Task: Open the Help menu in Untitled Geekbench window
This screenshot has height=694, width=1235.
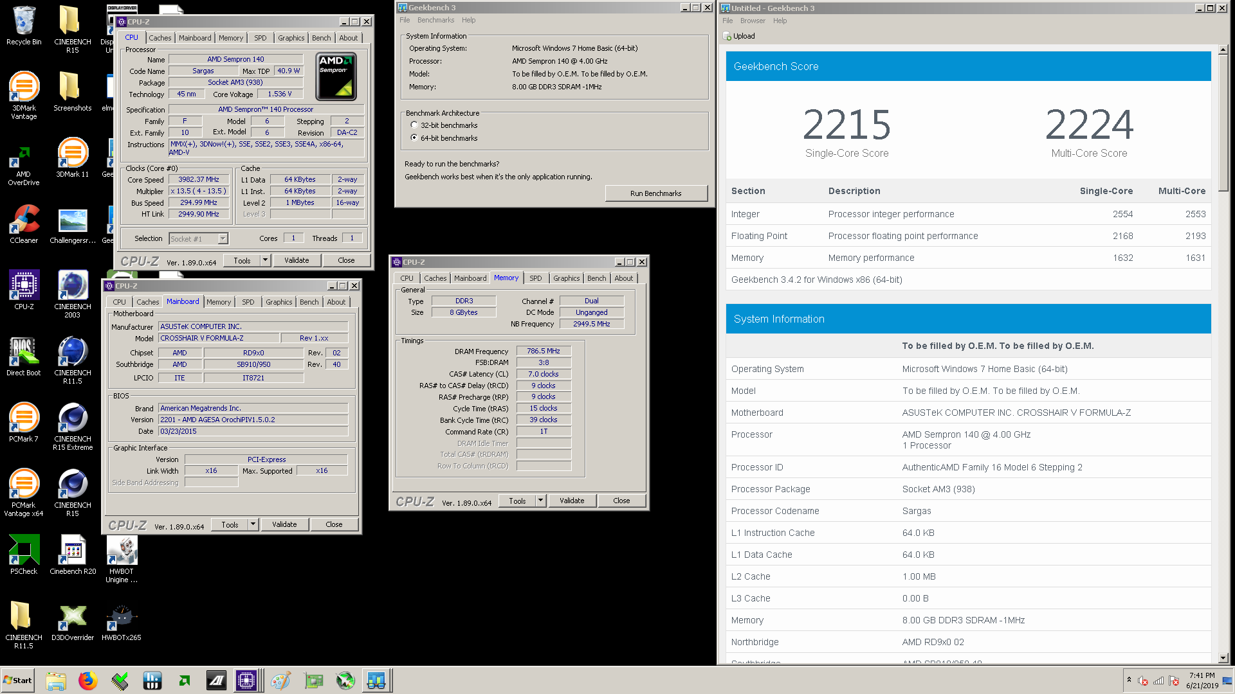Action: (x=780, y=21)
